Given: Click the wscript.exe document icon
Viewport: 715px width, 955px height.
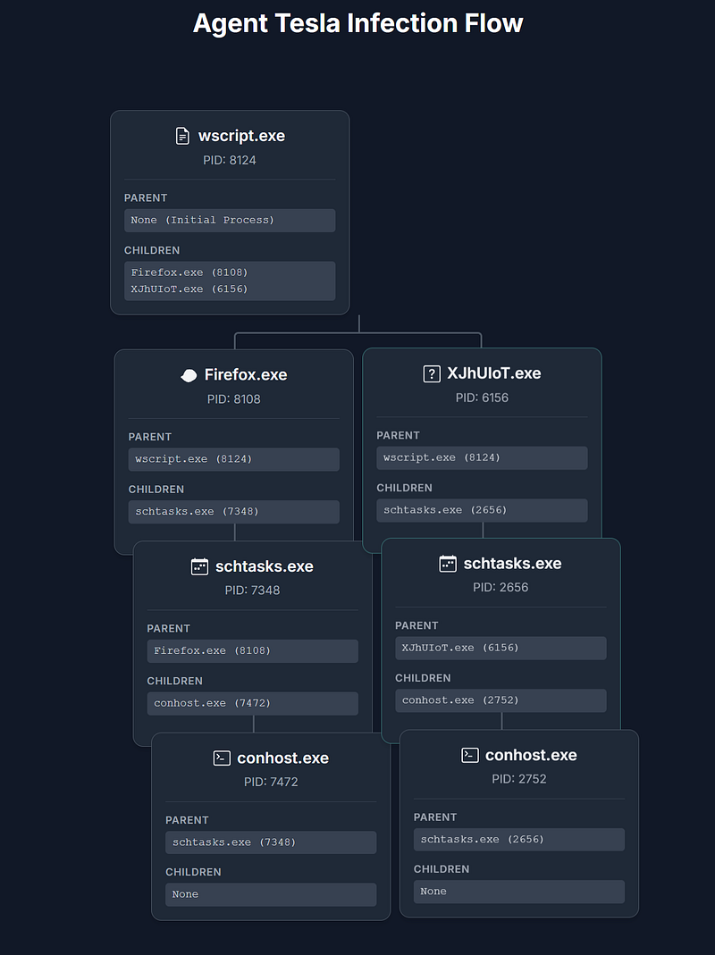Looking at the screenshot, I should (x=182, y=136).
